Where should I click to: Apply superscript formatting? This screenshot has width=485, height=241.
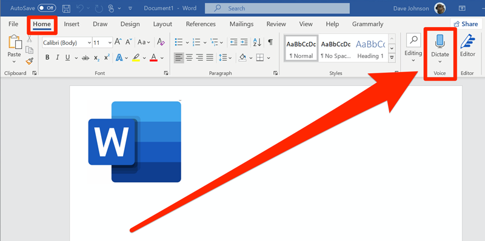[107, 58]
